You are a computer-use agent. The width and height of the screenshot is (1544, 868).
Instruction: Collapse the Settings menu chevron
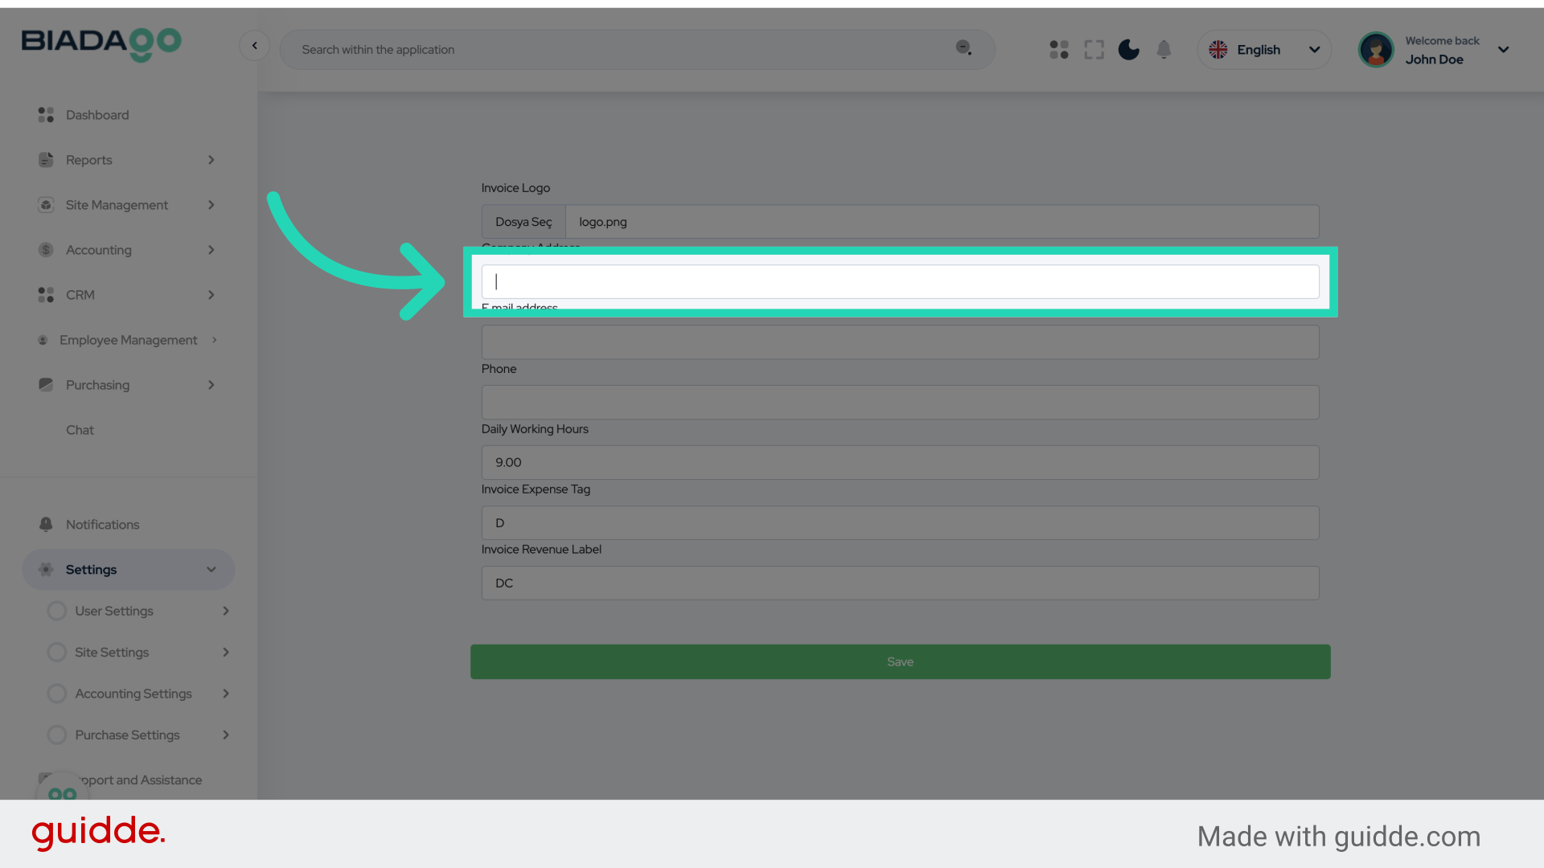(211, 570)
